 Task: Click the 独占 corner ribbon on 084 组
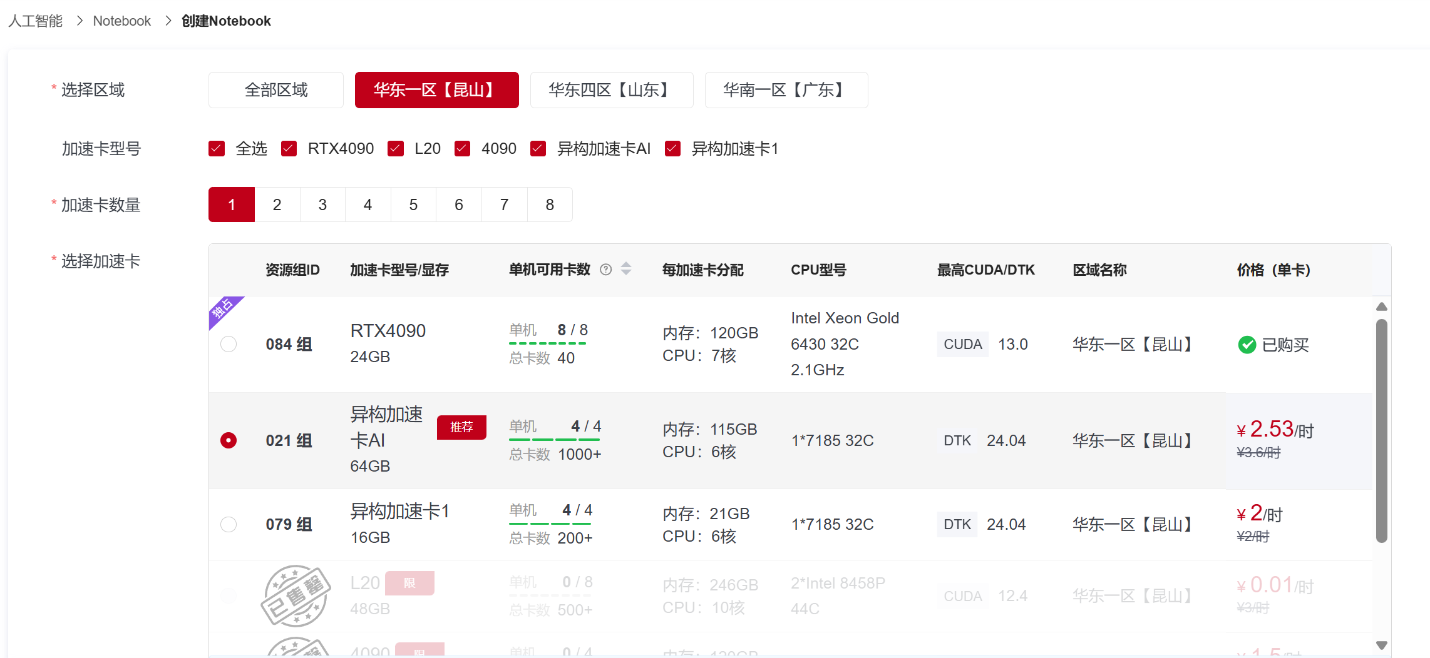222,308
